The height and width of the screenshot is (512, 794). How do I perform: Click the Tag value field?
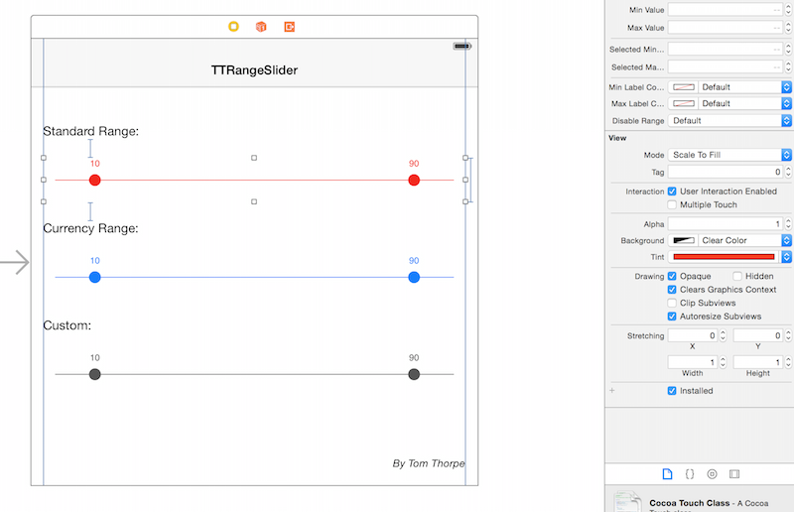[726, 173]
